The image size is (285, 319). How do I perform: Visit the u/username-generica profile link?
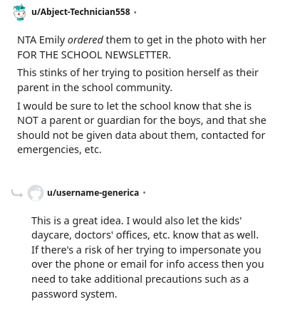93,193
